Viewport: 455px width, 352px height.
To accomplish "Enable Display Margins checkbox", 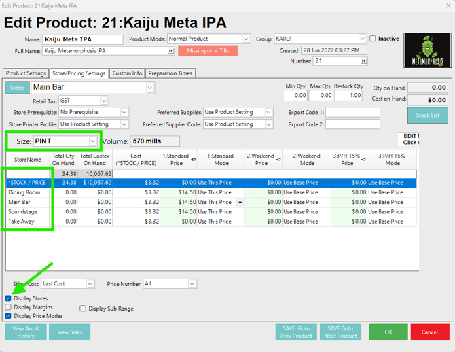I will (x=8, y=308).
